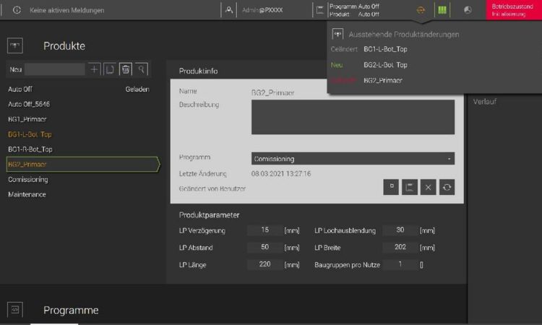Click Keine aktiven Meldungen text
Viewport: 542px width, 325px height.
coord(66,10)
